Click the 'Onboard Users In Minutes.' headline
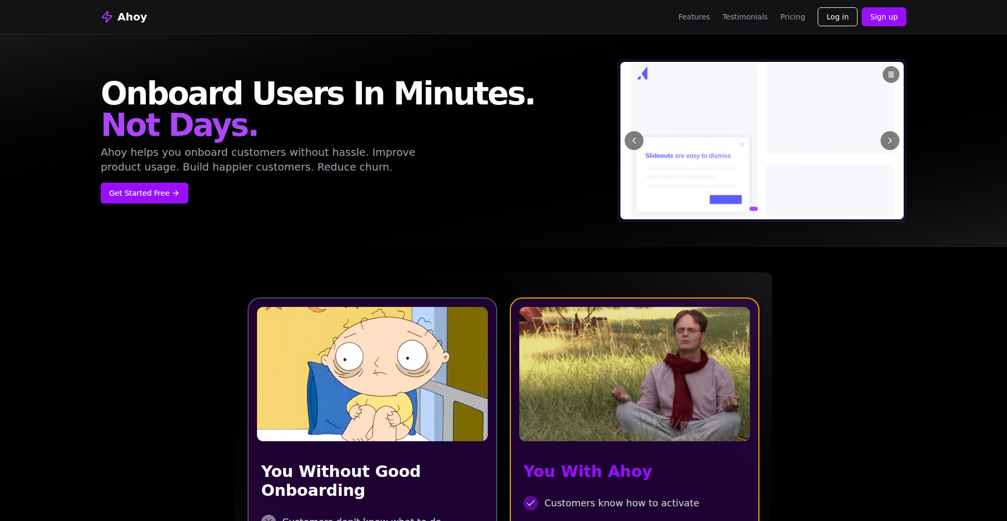This screenshot has height=521, width=1007. coord(318,93)
